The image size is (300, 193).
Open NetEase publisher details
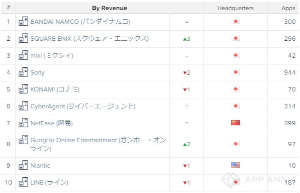coord(51,123)
